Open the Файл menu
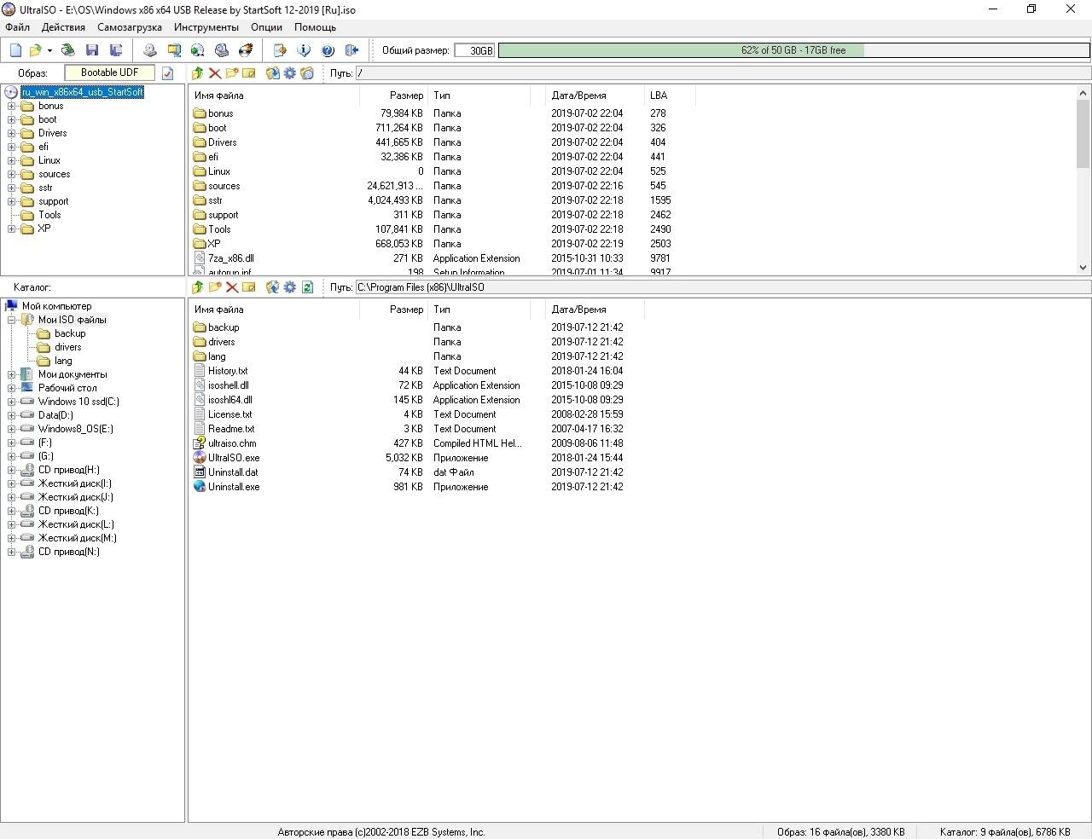The height and width of the screenshot is (839, 1092). [x=17, y=27]
